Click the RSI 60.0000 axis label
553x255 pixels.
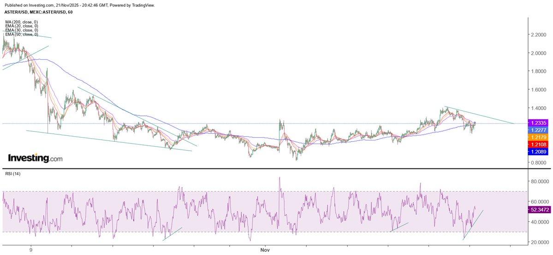(x=540, y=202)
